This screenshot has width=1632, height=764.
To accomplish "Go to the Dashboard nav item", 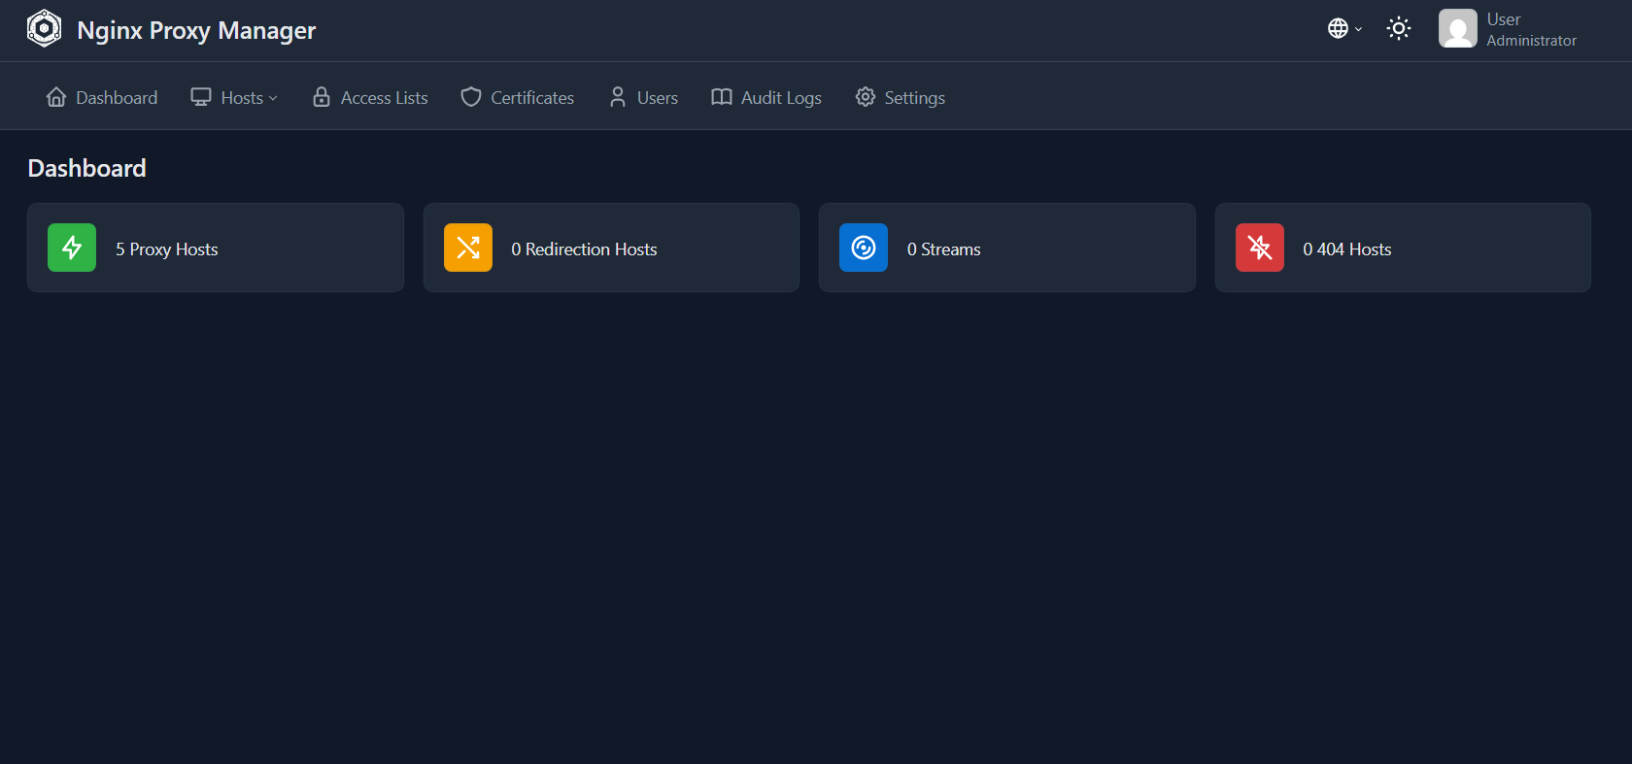I will tap(102, 97).
